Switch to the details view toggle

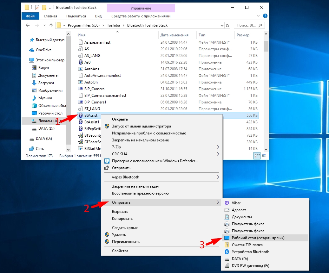point(257,156)
